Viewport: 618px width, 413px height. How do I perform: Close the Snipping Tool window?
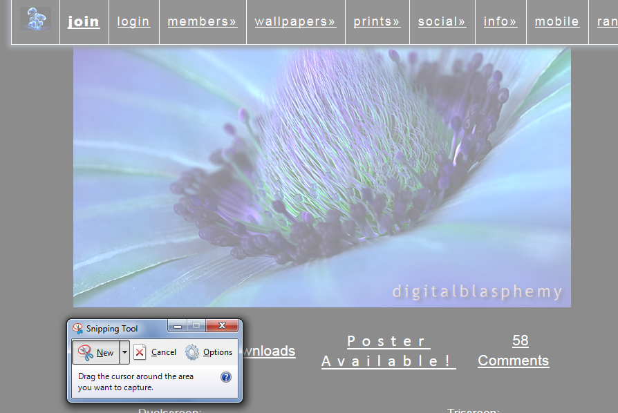tap(223, 326)
